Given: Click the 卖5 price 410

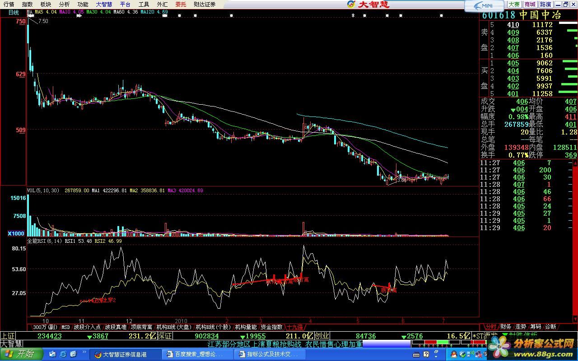Looking at the screenshot, I should [x=513, y=25].
